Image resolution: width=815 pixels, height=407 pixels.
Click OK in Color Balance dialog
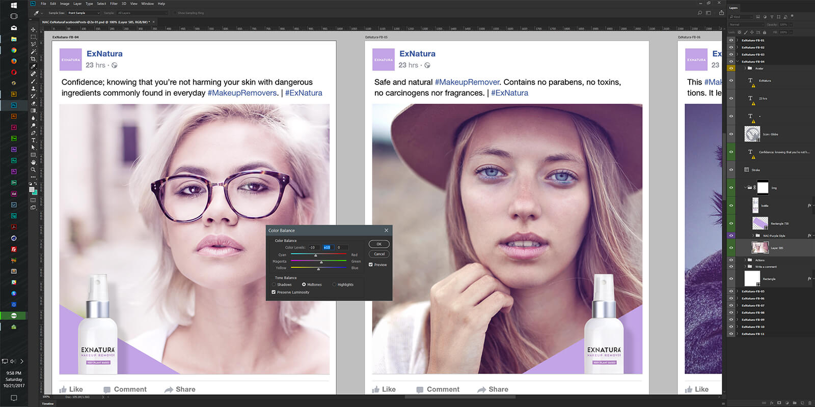[x=379, y=244]
